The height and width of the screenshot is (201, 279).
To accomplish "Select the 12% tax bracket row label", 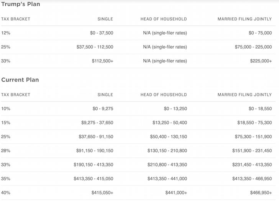I will [6, 33].
